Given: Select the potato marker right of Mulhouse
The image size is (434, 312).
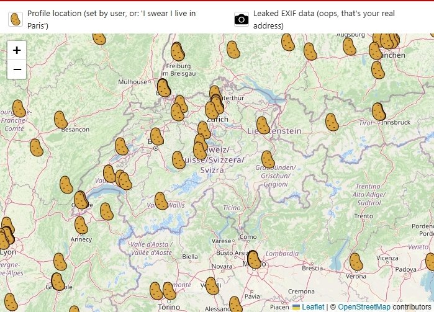Looking at the screenshot, I should pos(163,87).
